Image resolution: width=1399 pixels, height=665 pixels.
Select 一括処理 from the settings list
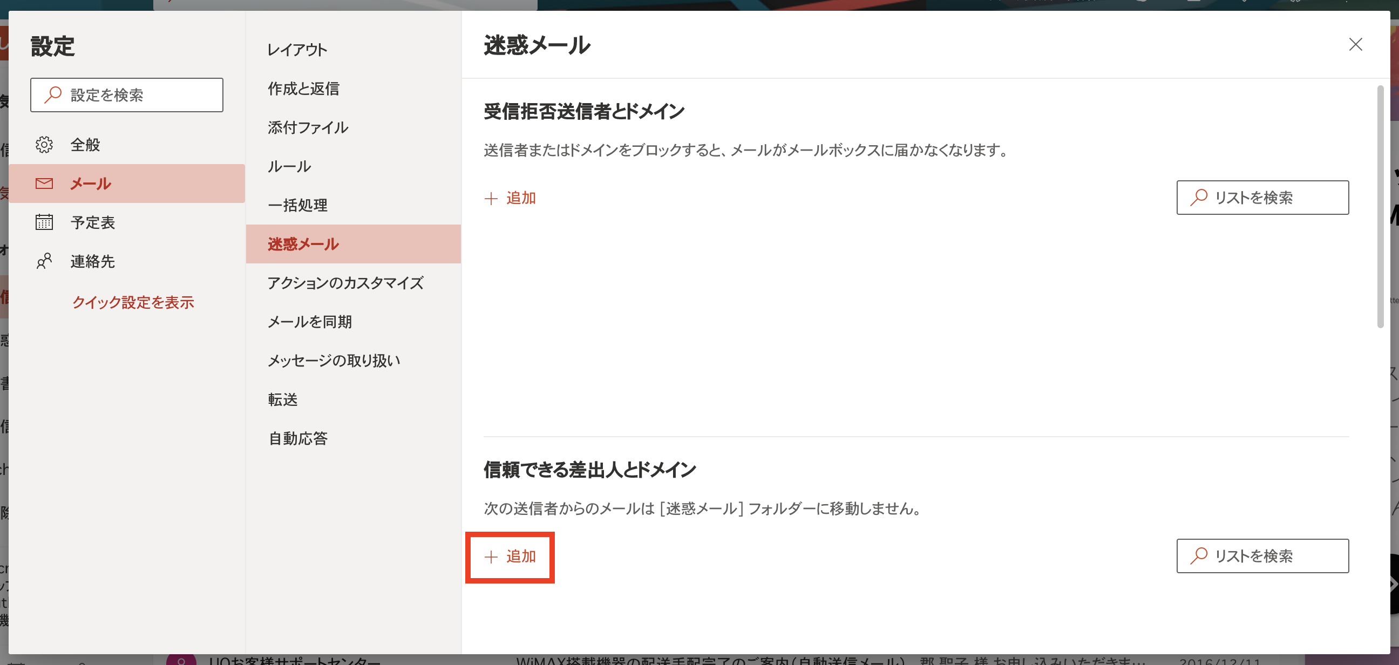(x=297, y=205)
